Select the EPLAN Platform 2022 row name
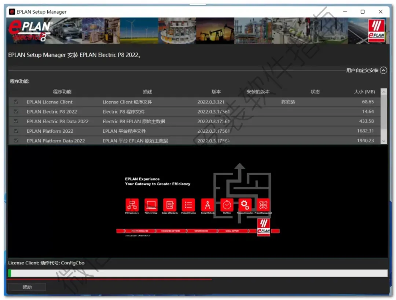 50,131
